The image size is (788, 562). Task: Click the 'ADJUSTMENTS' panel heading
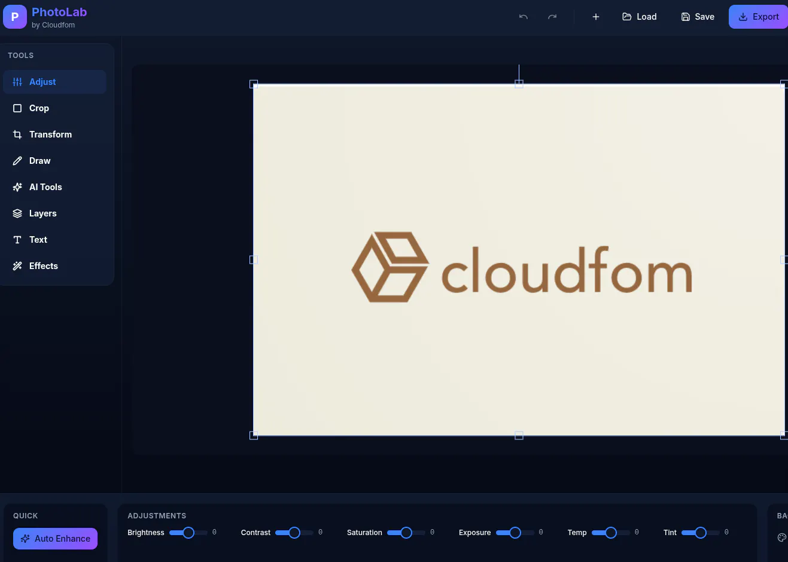point(157,516)
